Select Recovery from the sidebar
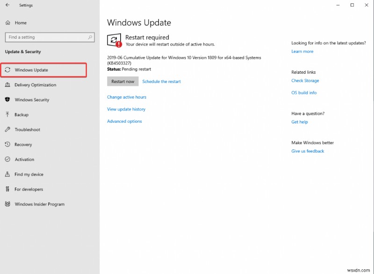 (x=25, y=144)
